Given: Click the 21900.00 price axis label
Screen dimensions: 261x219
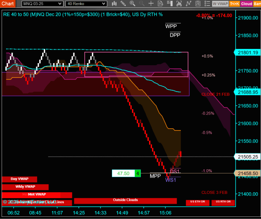Looking at the screenshot, I should click(x=248, y=18).
